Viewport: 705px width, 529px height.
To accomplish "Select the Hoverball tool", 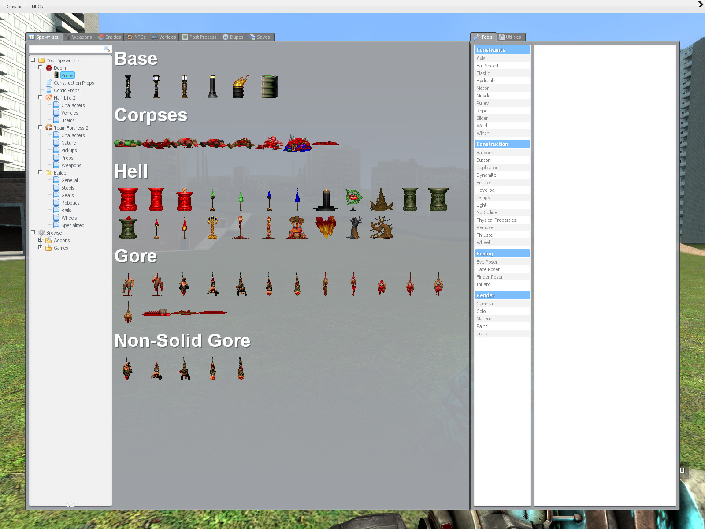I will click(x=502, y=190).
